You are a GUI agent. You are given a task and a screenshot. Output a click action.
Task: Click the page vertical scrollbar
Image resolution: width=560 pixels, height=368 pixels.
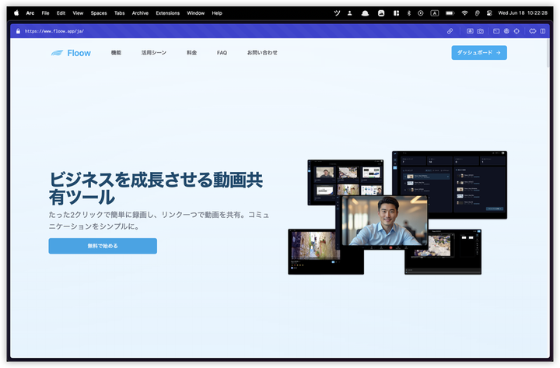pyautogui.click(x=548, y=53)
